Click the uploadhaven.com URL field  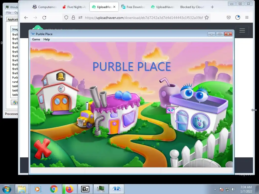(144, 18)
